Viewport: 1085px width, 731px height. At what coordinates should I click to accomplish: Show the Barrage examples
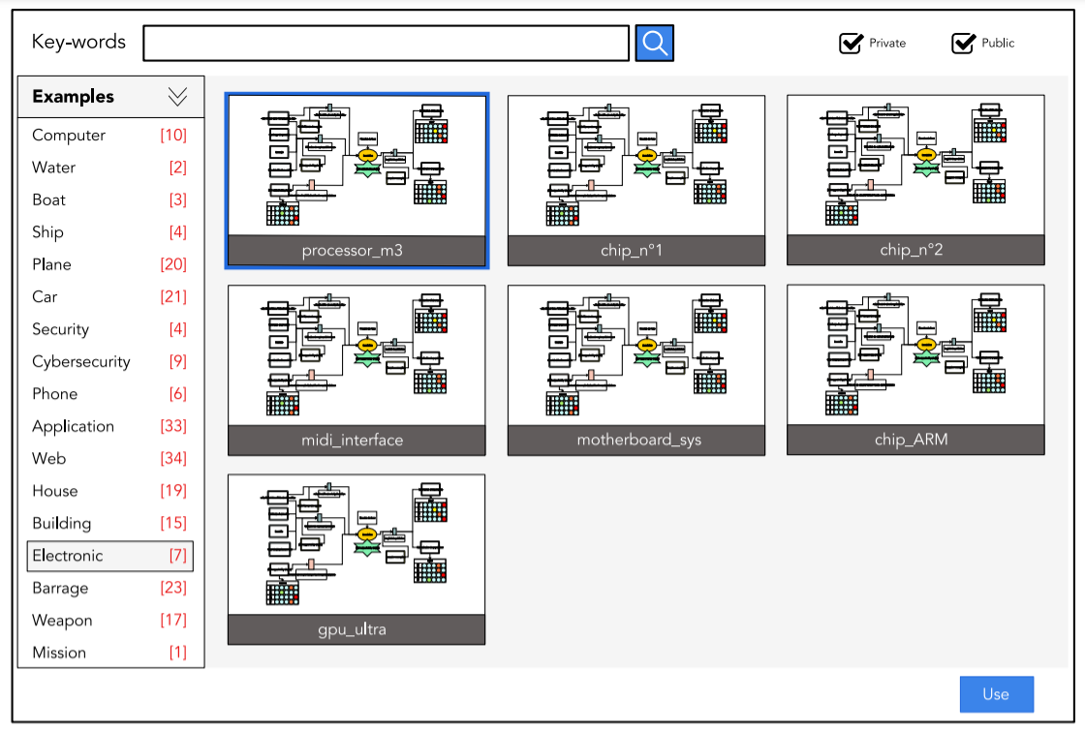(110, 588)
